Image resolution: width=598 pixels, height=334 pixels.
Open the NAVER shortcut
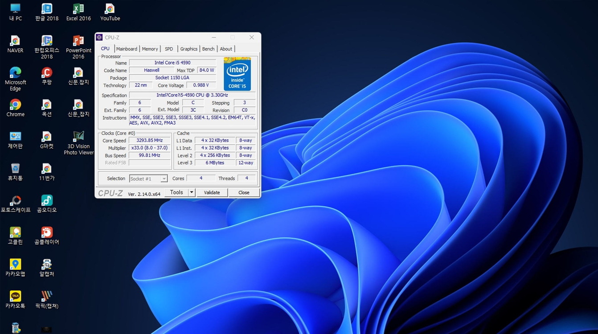click(15, 43)
